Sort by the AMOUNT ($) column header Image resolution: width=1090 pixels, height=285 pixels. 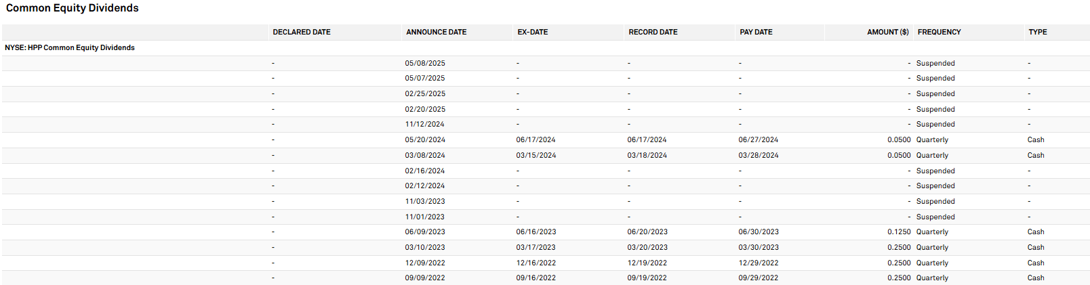click(887, 32)
